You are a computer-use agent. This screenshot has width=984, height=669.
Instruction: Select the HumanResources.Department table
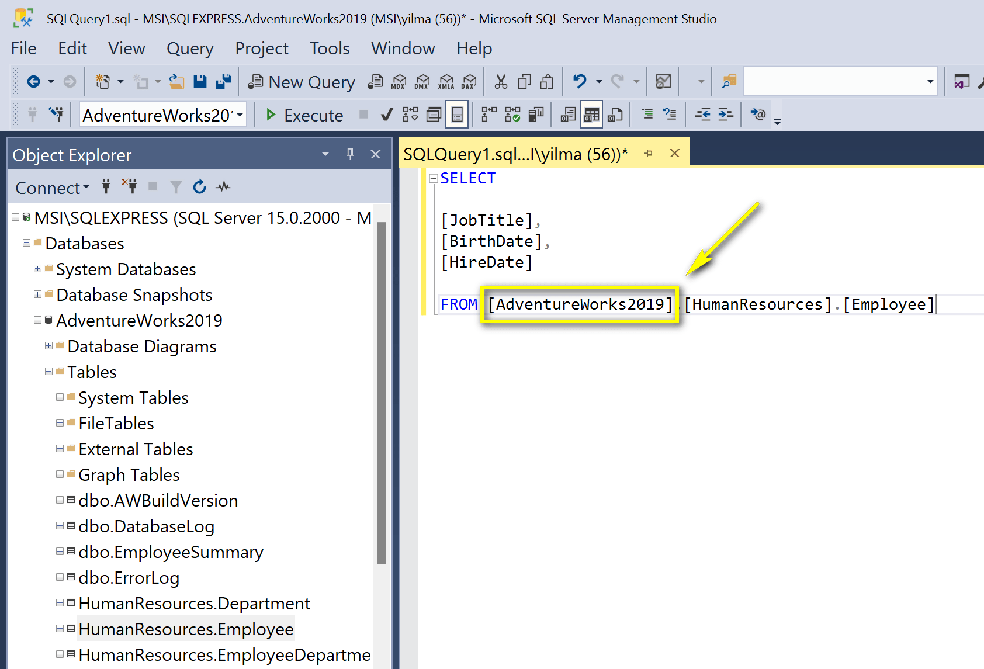pyautogui.click(x=194, y=603)
